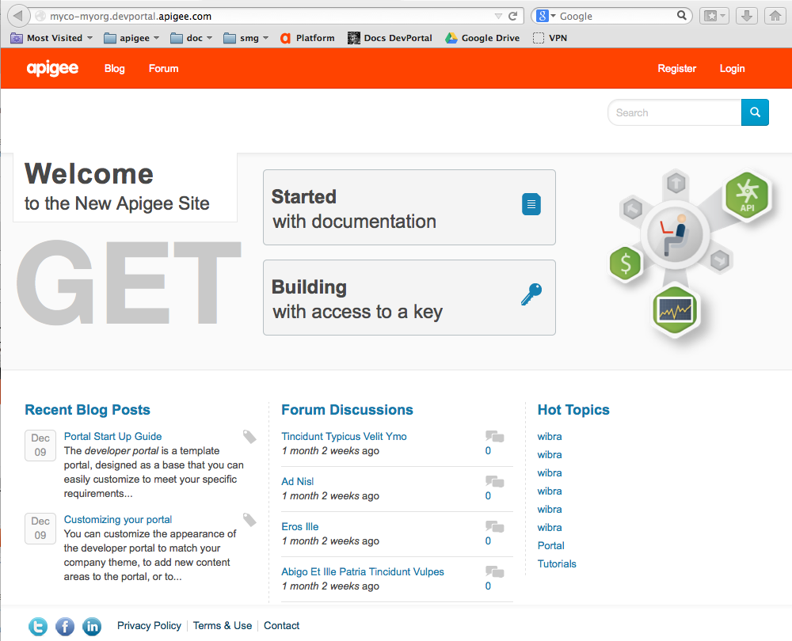Switch to the Blog section
This screenshot has width=792, height=641.
(114, 69)
